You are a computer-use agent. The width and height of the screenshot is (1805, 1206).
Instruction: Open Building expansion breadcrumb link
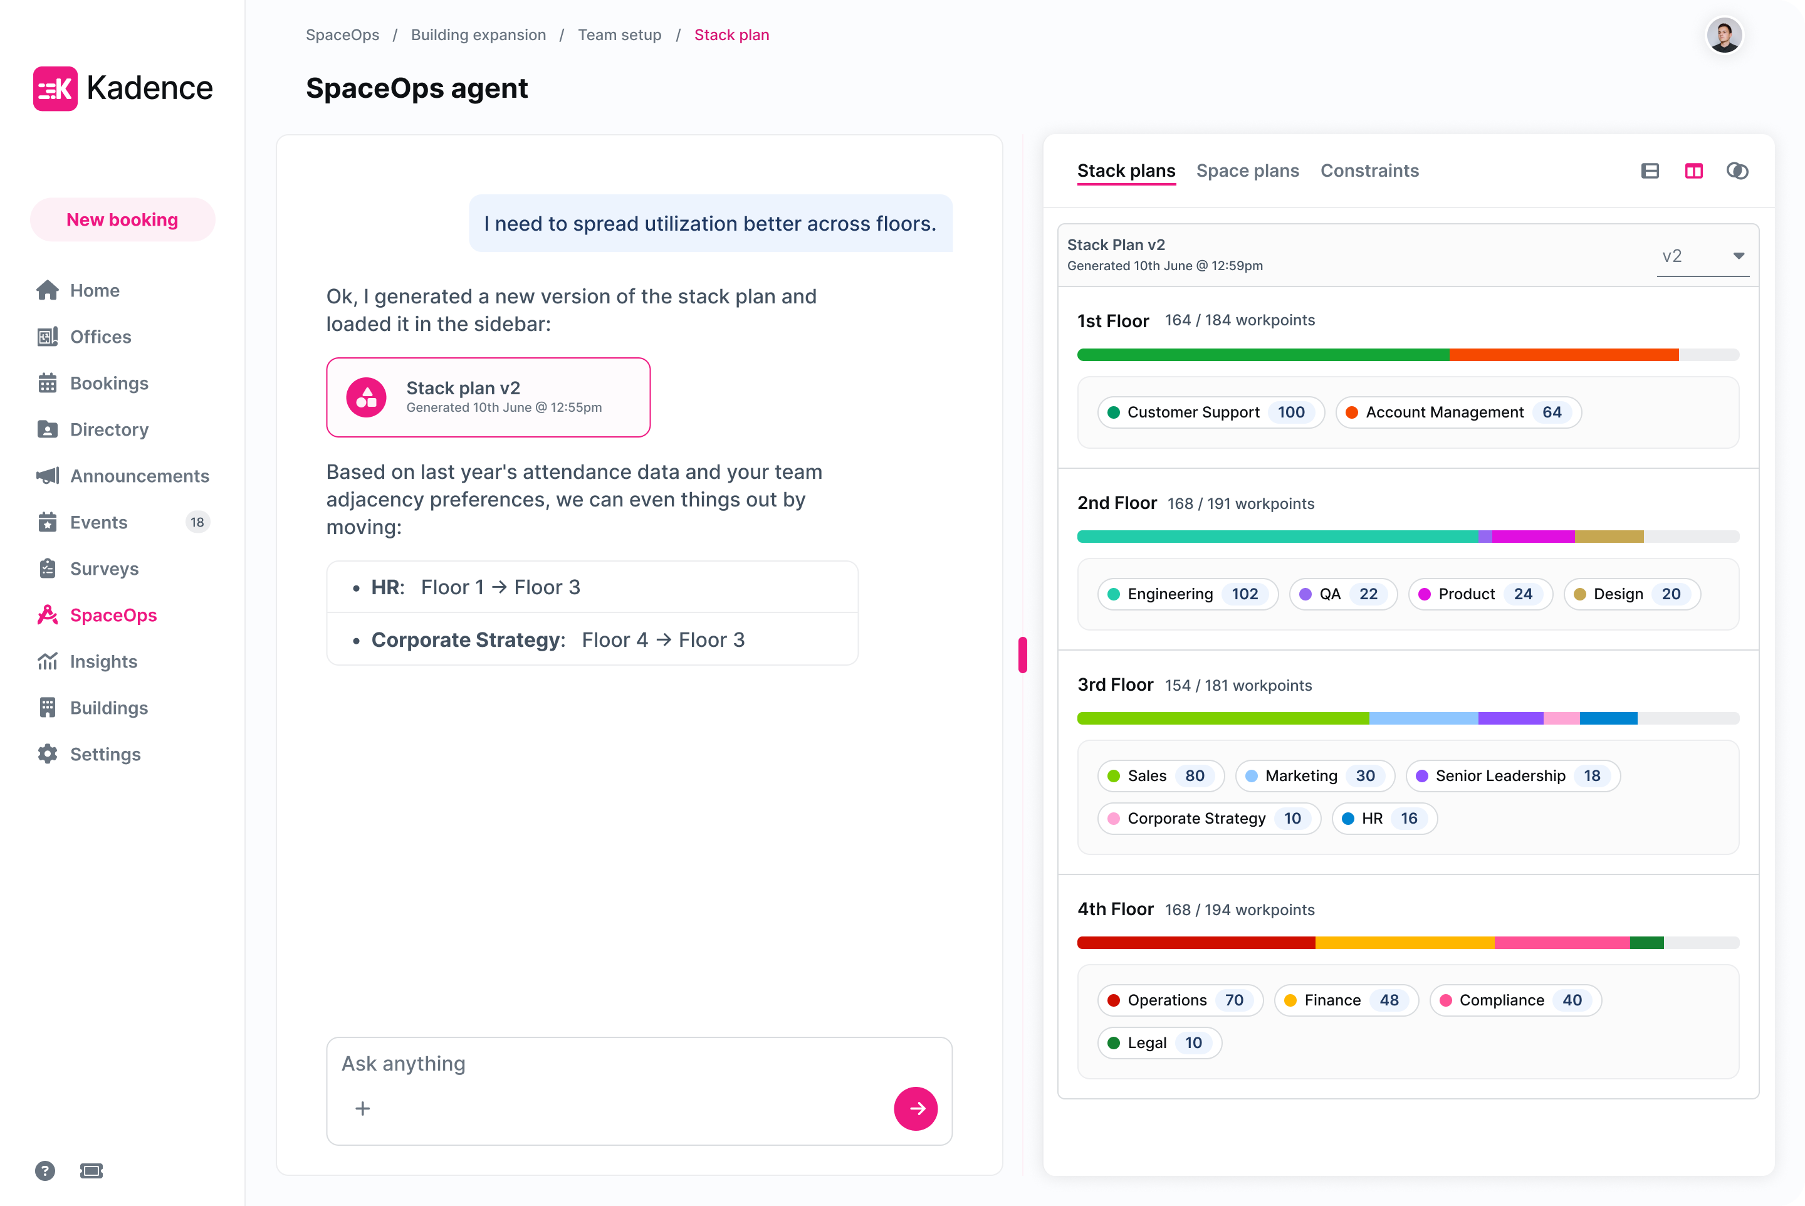pos(478,34)
